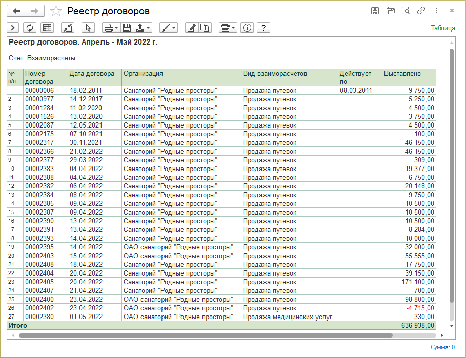Open the printer dropdown in toolbar
This screenshot has width=466, height=358.
[110, 28]
